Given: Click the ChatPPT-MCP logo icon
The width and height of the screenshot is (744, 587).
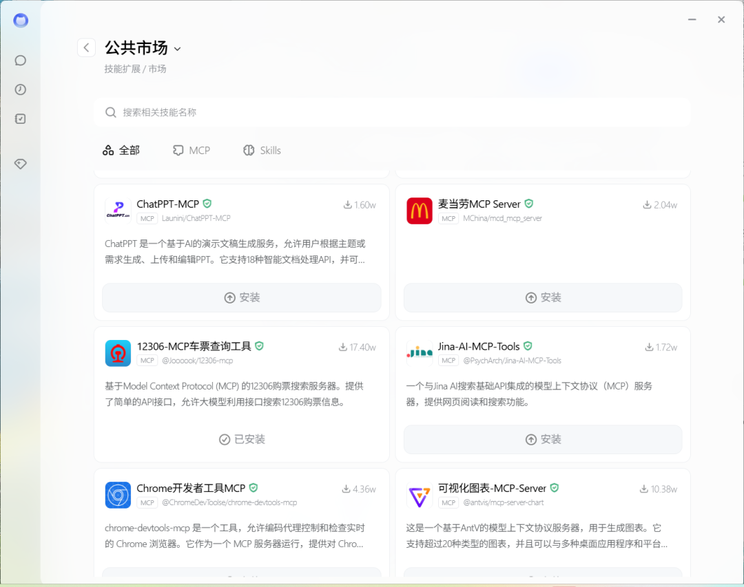Looking at the screenshot, I should (118, 211).
